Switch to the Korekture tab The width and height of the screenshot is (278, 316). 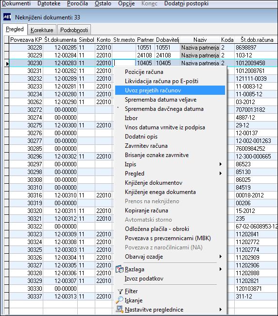tap(42, 30)
